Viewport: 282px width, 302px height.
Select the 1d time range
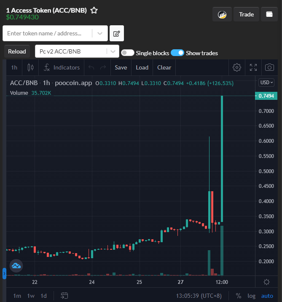pos(44,296)
